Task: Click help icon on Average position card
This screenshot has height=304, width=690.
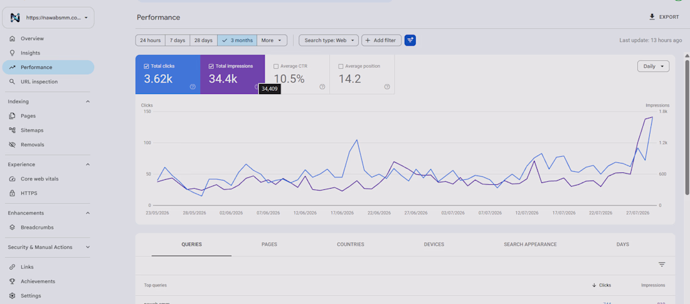Action: [x=387, y=86]
